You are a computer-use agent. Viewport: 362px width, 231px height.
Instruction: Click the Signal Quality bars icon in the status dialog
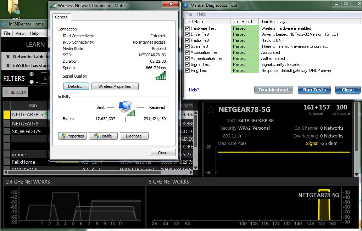coord(161,76)
